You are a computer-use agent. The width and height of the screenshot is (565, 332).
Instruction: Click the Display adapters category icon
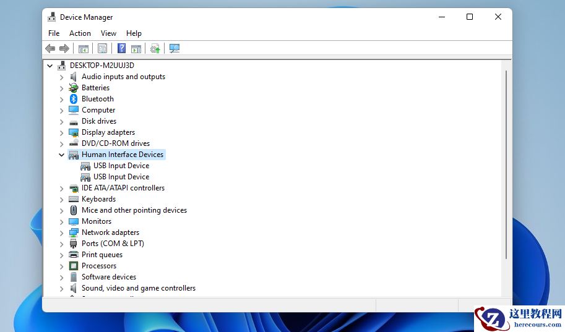coord(74,132)
